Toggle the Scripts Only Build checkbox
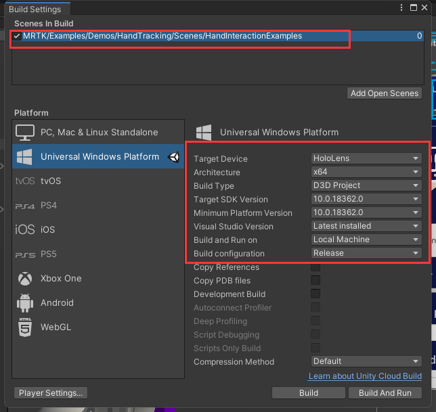436x412 pixels. [x=315, y=348]
